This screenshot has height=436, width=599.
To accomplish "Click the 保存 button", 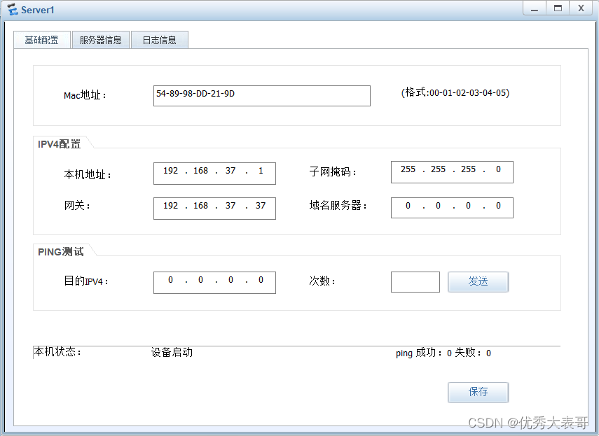I will [478, 392].
